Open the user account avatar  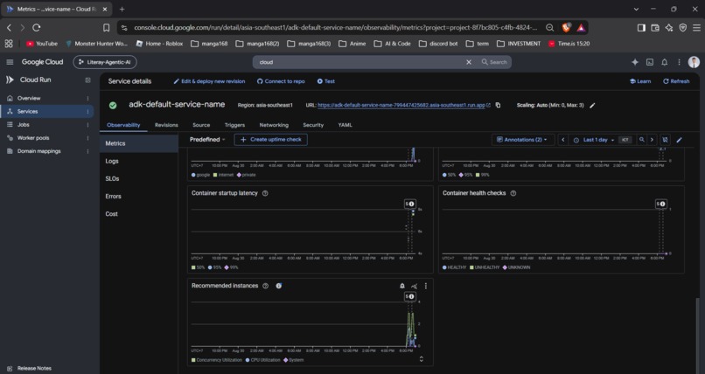point(694,62)
